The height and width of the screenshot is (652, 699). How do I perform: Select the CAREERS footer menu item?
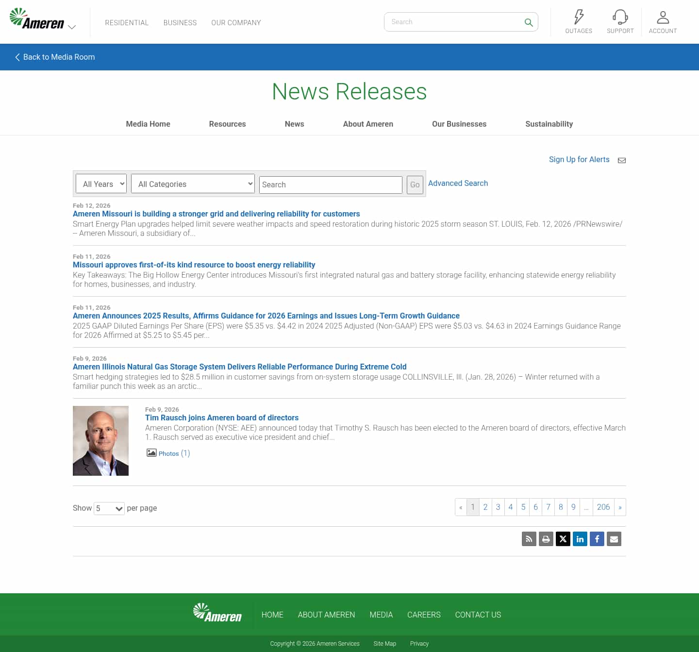point(423,615)
